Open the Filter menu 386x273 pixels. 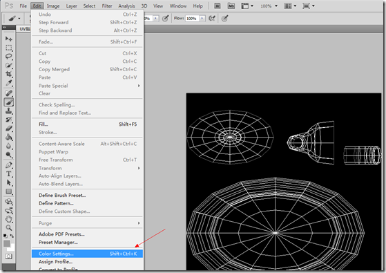click(107, 6)
